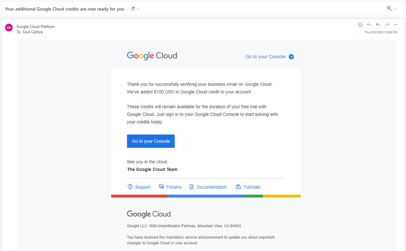Open the Forums link
This screenshot has width=406, height=251.
pos(174,187)
